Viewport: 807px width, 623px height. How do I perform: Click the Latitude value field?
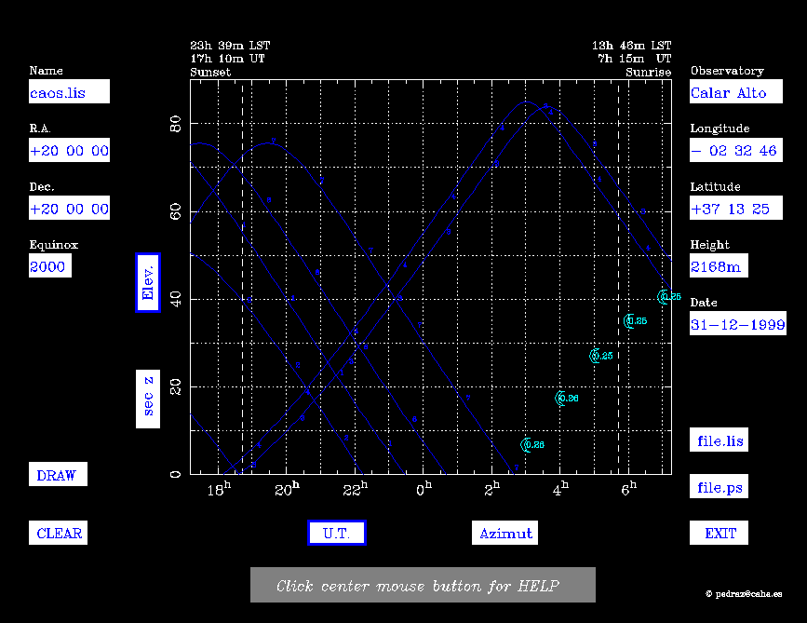click(x=730, y=208)
